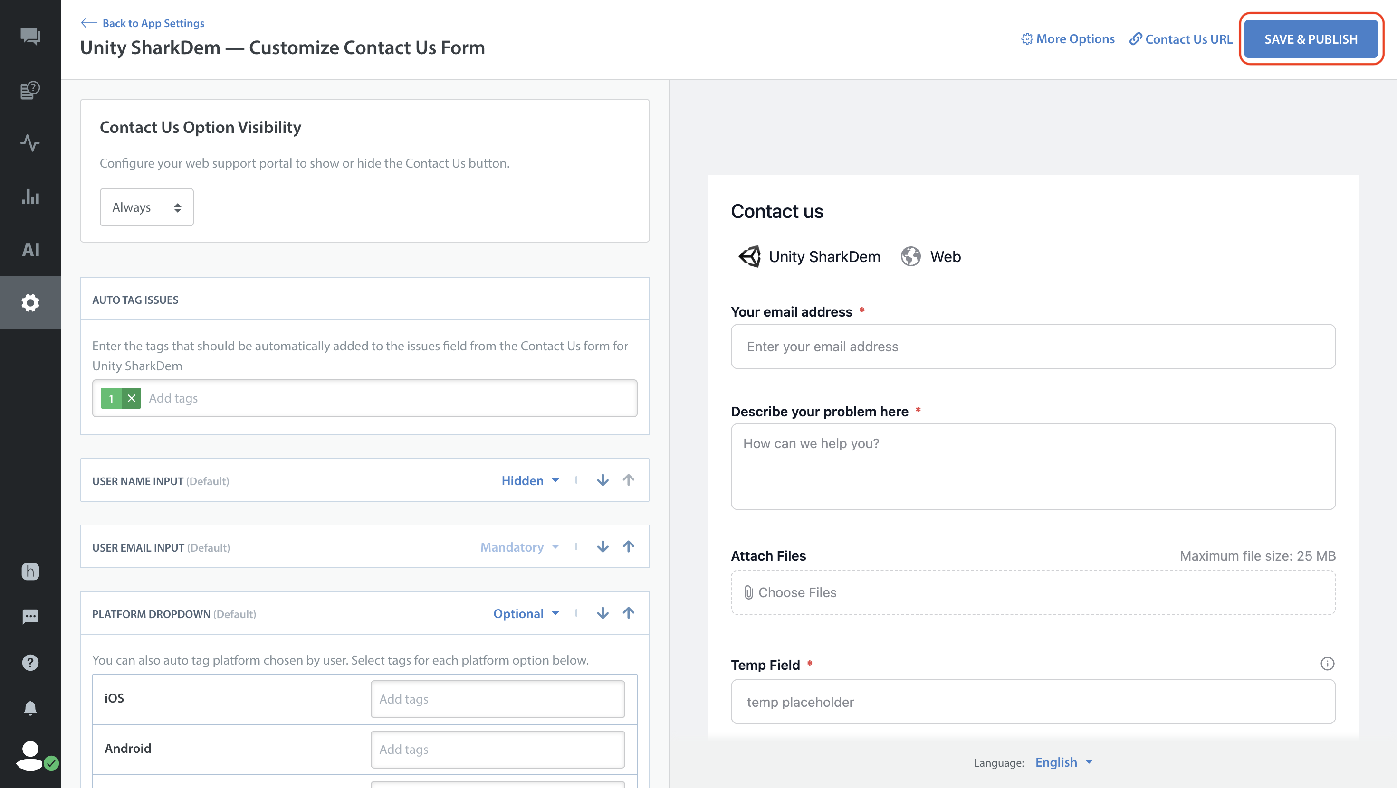Open the activity pulse icon in sidebar
Image resolution: width=1397 pixels, height=788 pixels.
tap(30, 143)
